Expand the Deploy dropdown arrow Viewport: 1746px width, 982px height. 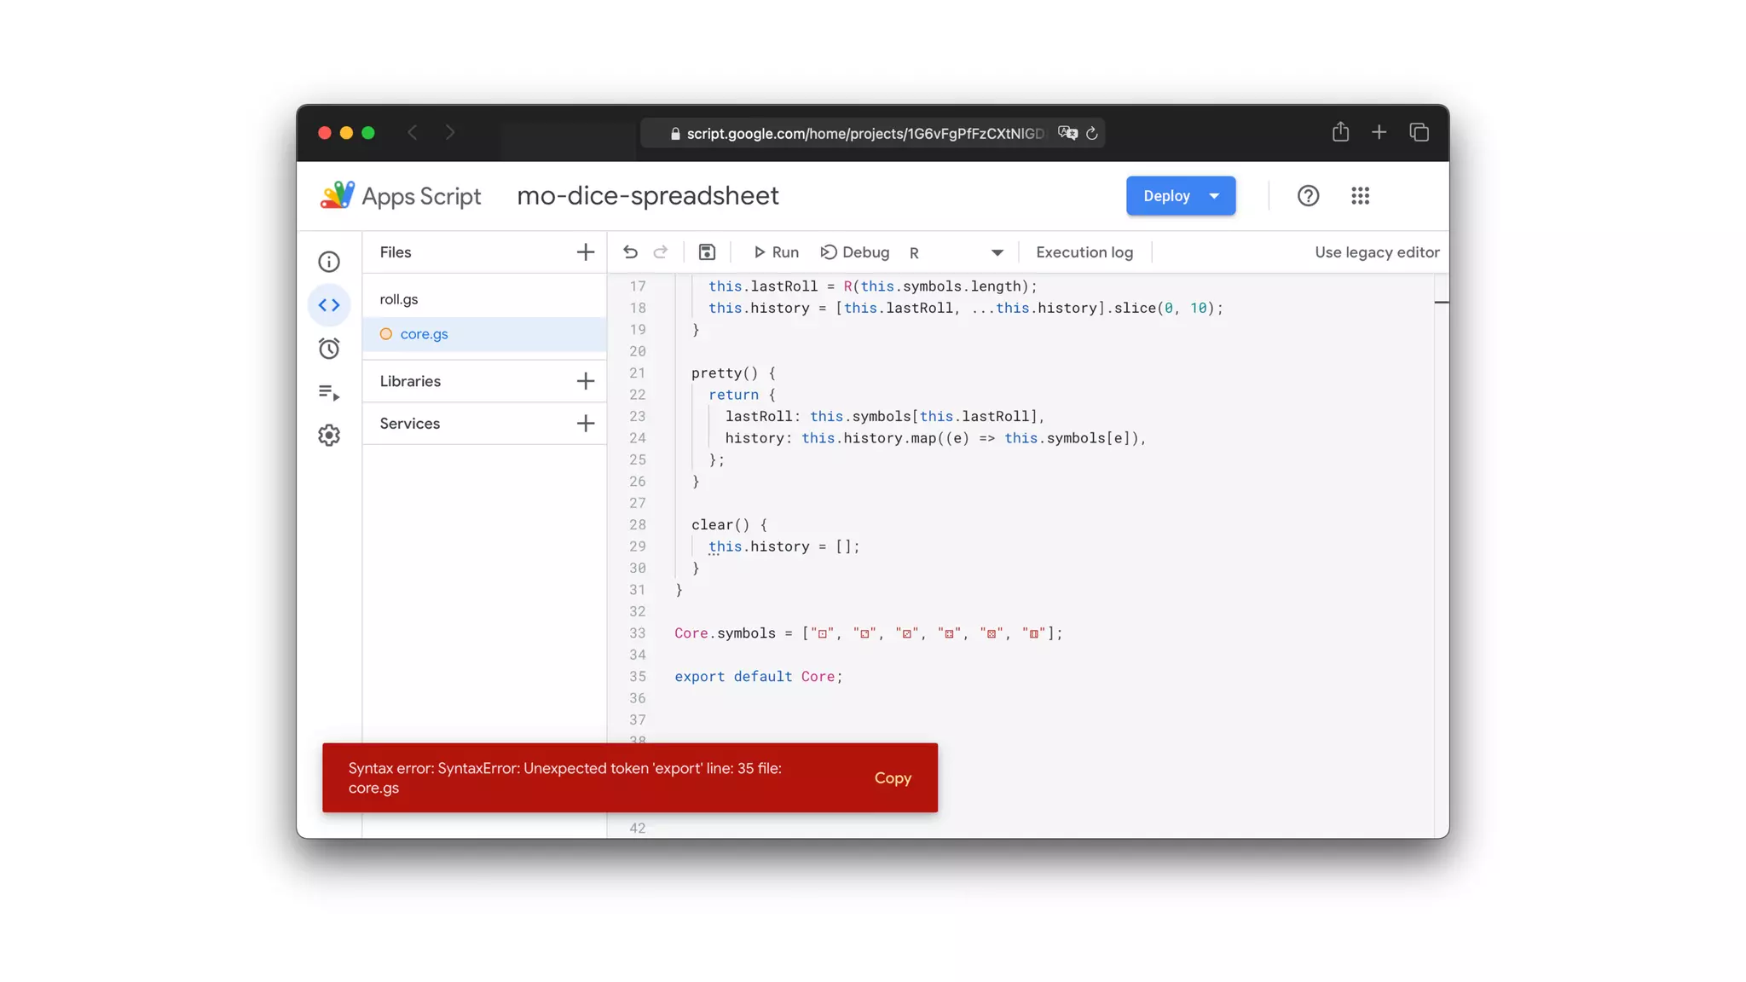(1214, 196)
